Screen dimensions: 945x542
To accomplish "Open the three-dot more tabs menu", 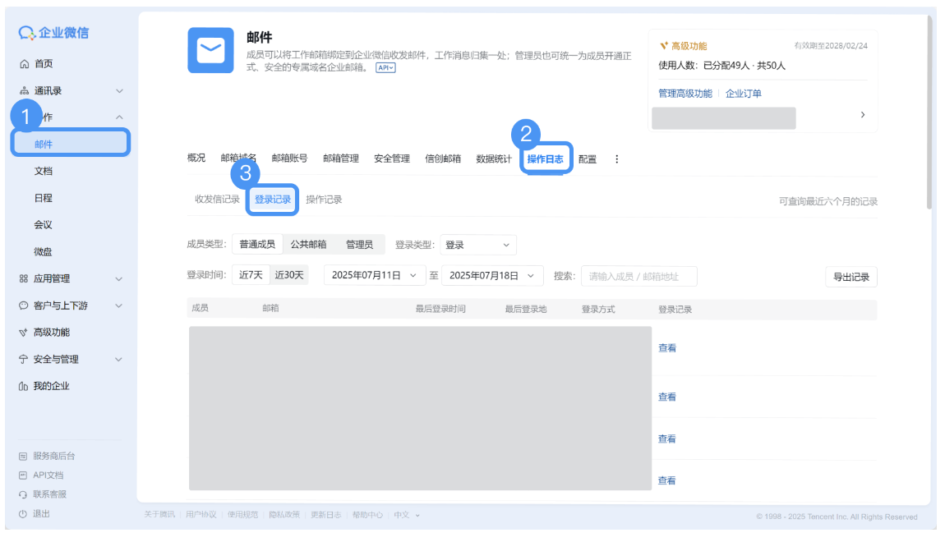I will click(x=616, y=159).
